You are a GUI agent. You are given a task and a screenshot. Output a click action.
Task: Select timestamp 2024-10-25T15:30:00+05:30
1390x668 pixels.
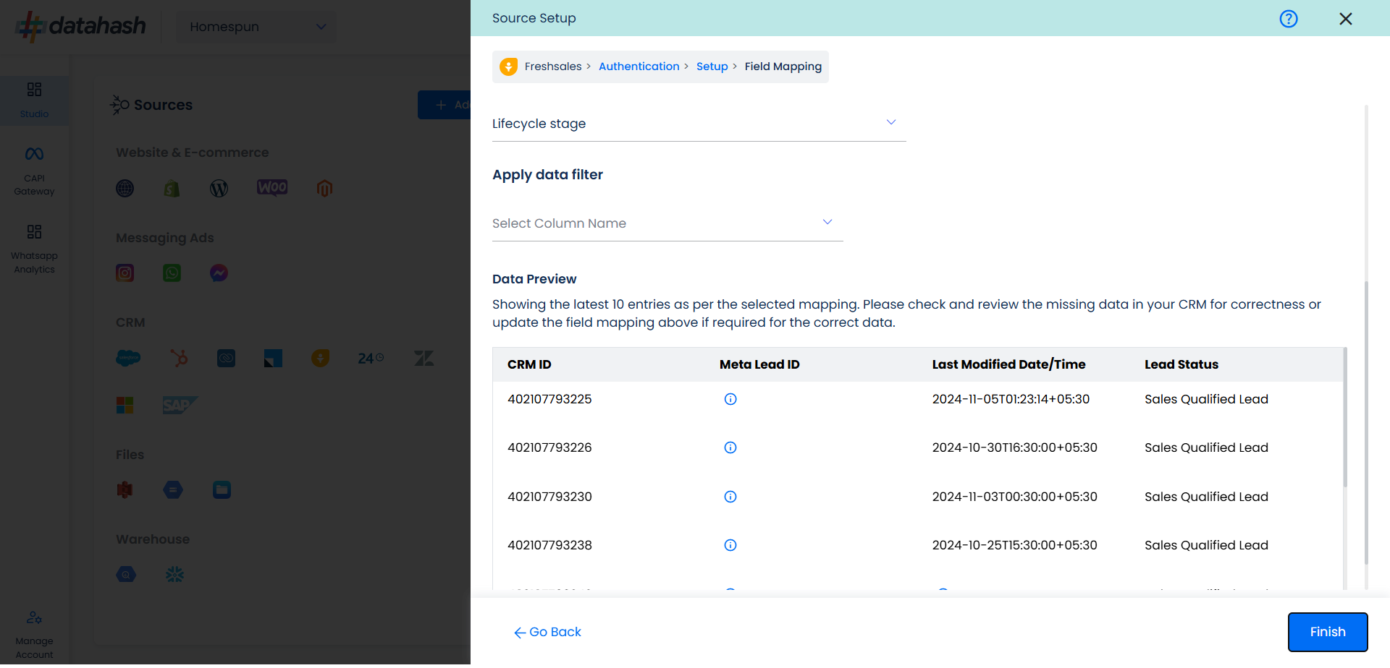pyautogui.click(x=1014, y=545)
